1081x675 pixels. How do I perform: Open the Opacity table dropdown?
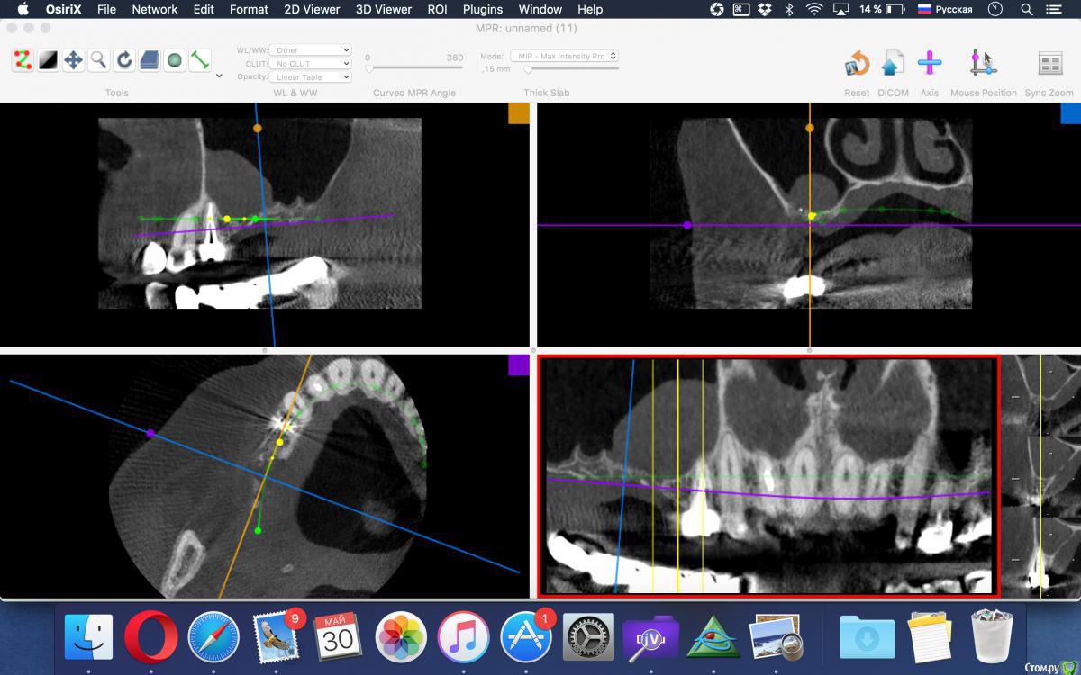pyautogui.click(x=312, y=77)
